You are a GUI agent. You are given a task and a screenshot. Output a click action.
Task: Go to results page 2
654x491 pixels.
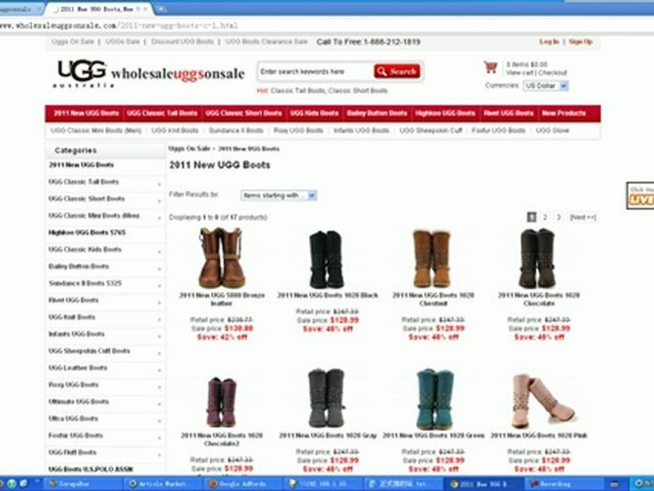coord(545,217)
